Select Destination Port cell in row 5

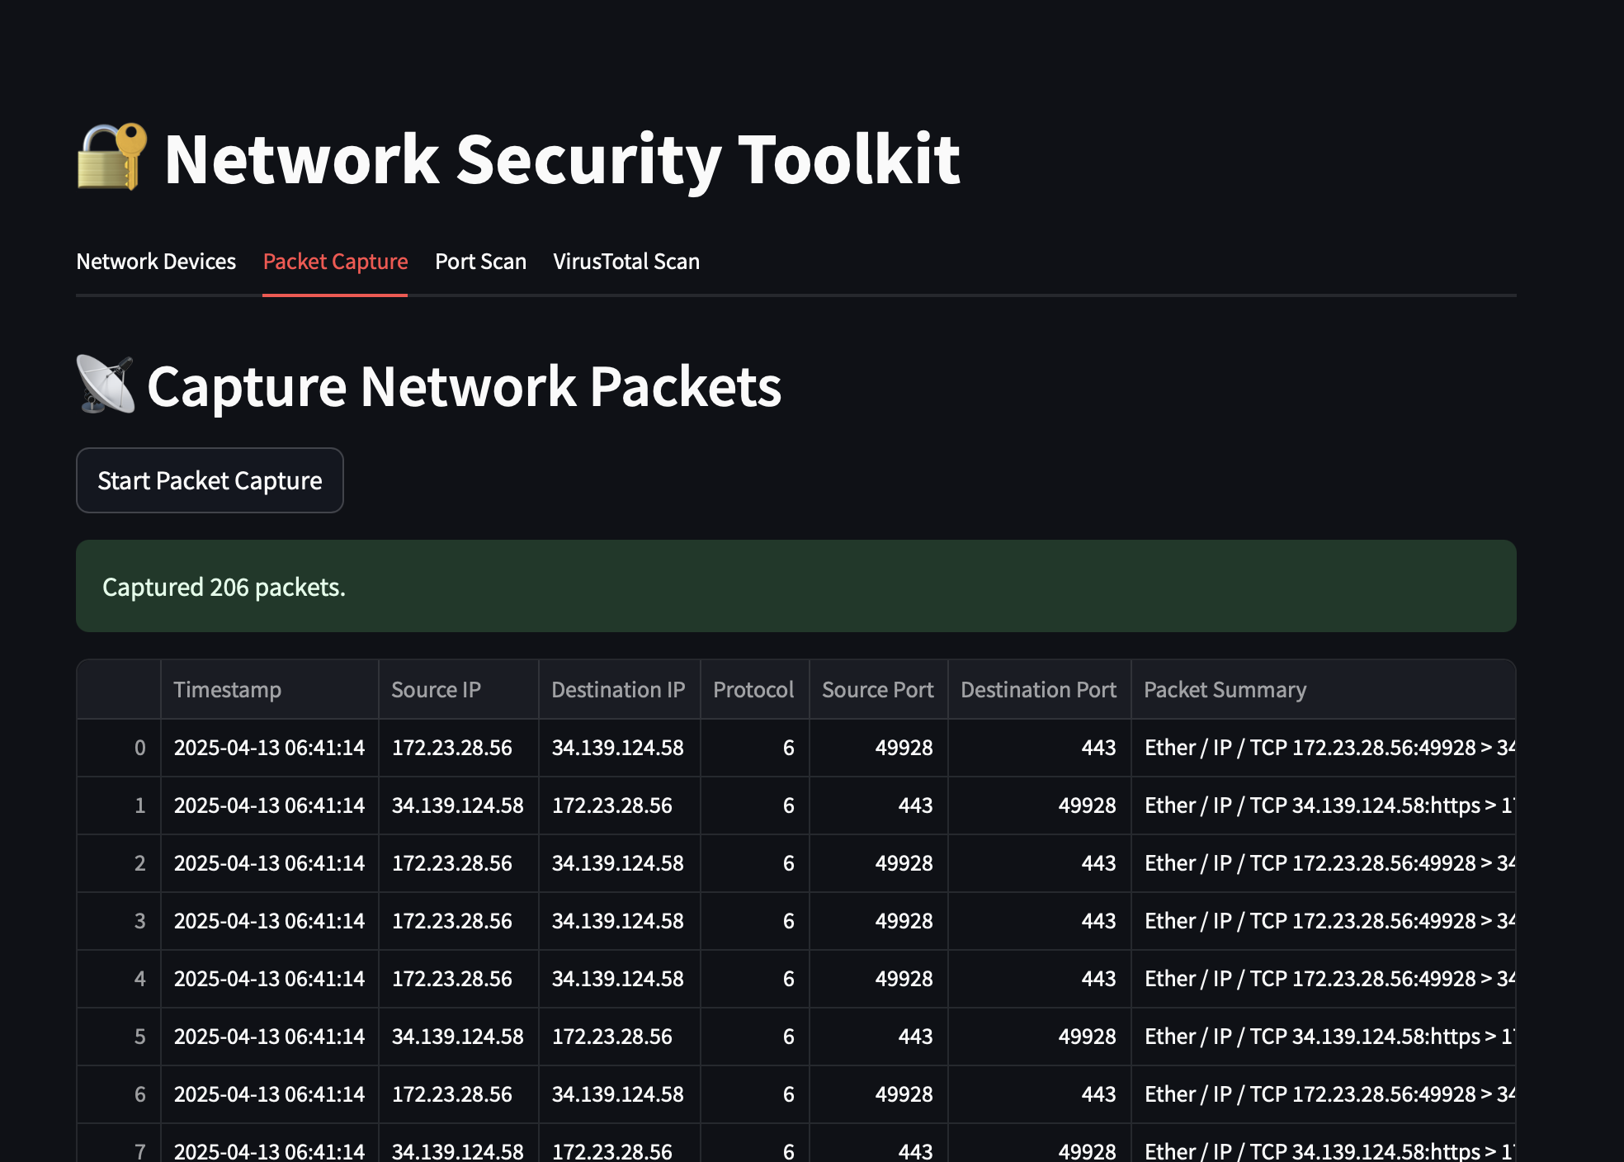[x=1087, y=1037]
